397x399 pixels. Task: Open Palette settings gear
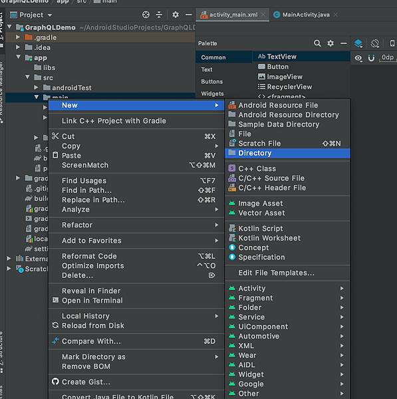tap(331, 43)
